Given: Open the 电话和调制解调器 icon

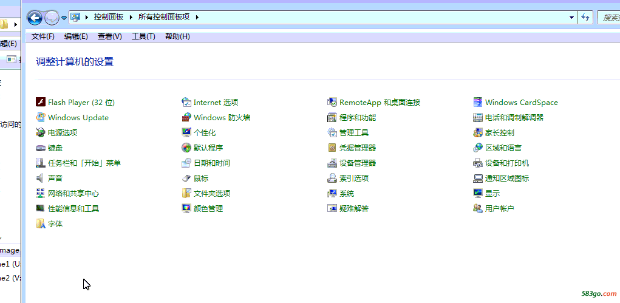Looking at the screenshot, I should pyautogui.click(x=478, y=117).
